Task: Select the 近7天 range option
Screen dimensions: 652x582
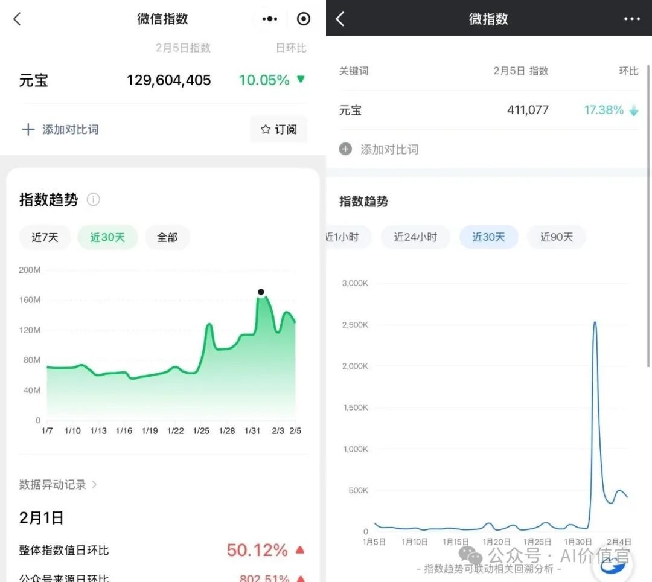Action: pyautogui.click(x=45, y=237)
